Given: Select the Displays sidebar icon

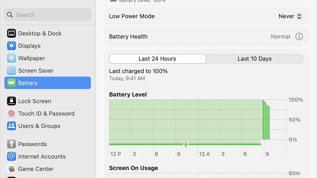Looking at the screenshot, I should (11, 45).
